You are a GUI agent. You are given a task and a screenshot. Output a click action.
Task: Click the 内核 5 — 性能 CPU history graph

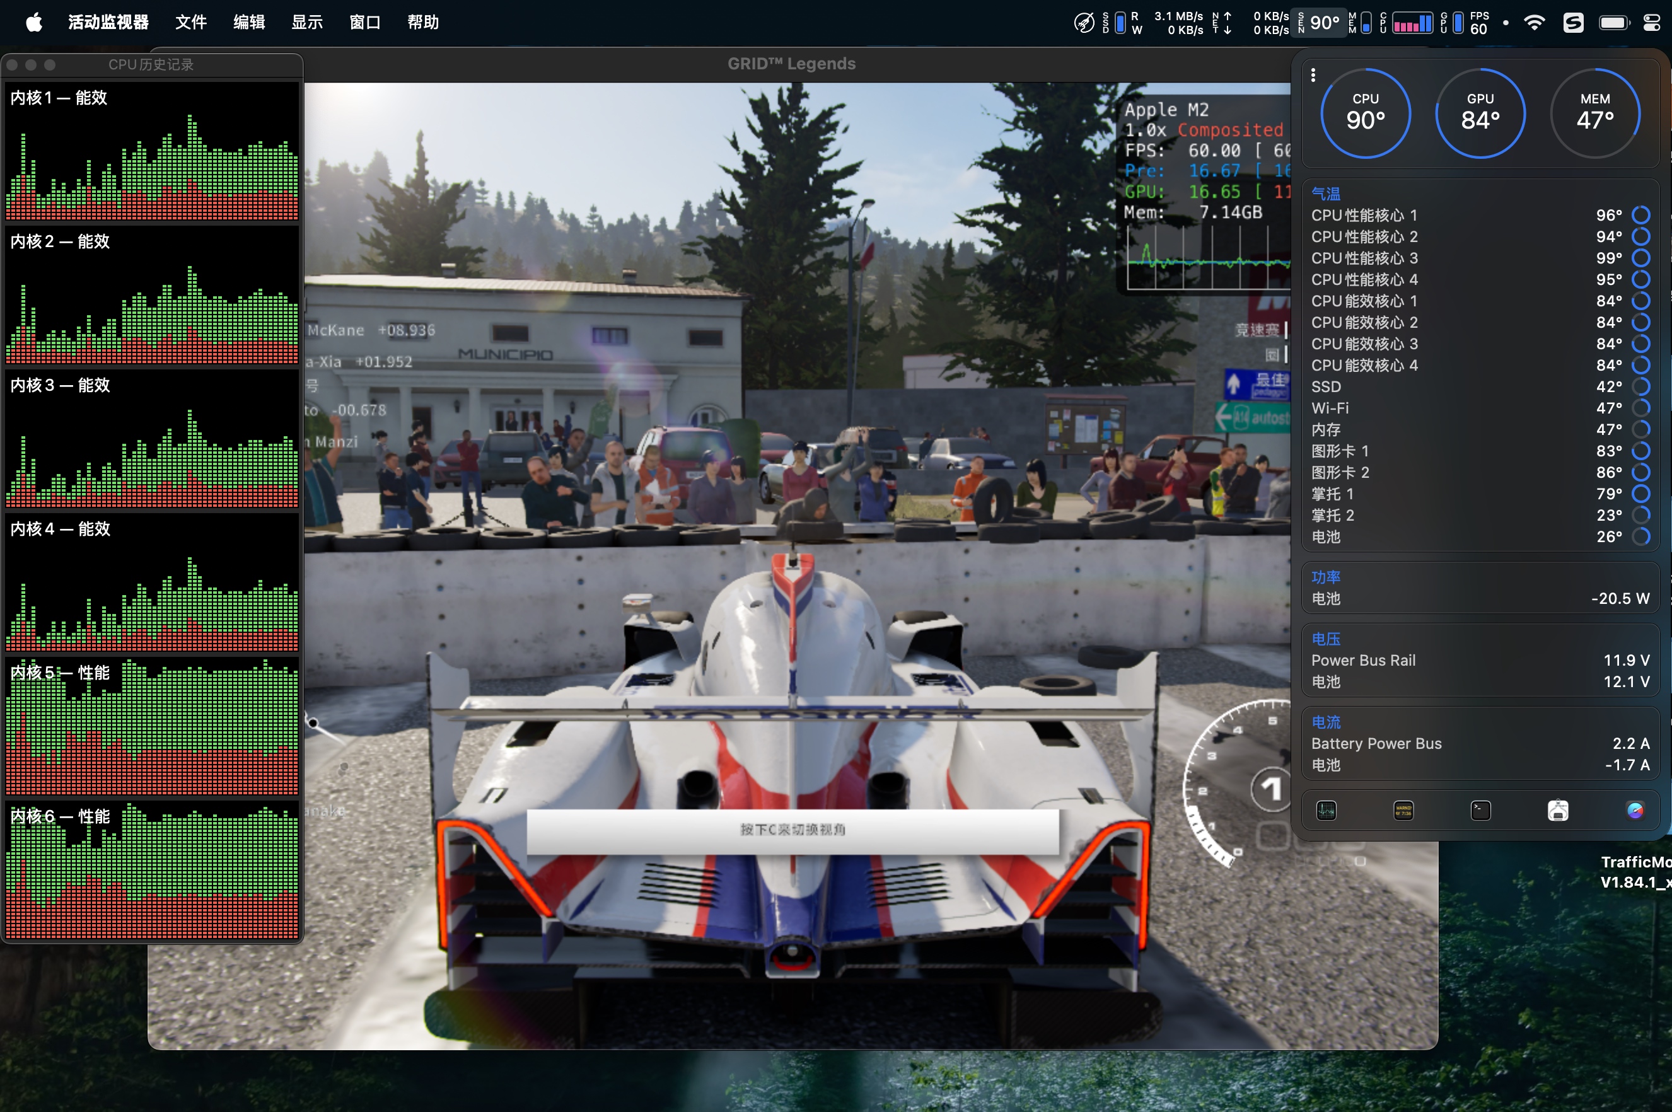click(x=152, y=726)
